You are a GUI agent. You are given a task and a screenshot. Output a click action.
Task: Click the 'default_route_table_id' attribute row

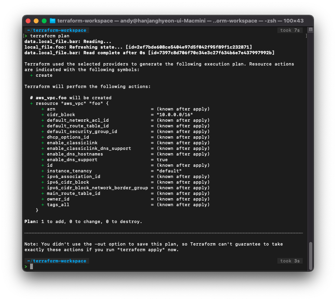click(x=125, y=126)
